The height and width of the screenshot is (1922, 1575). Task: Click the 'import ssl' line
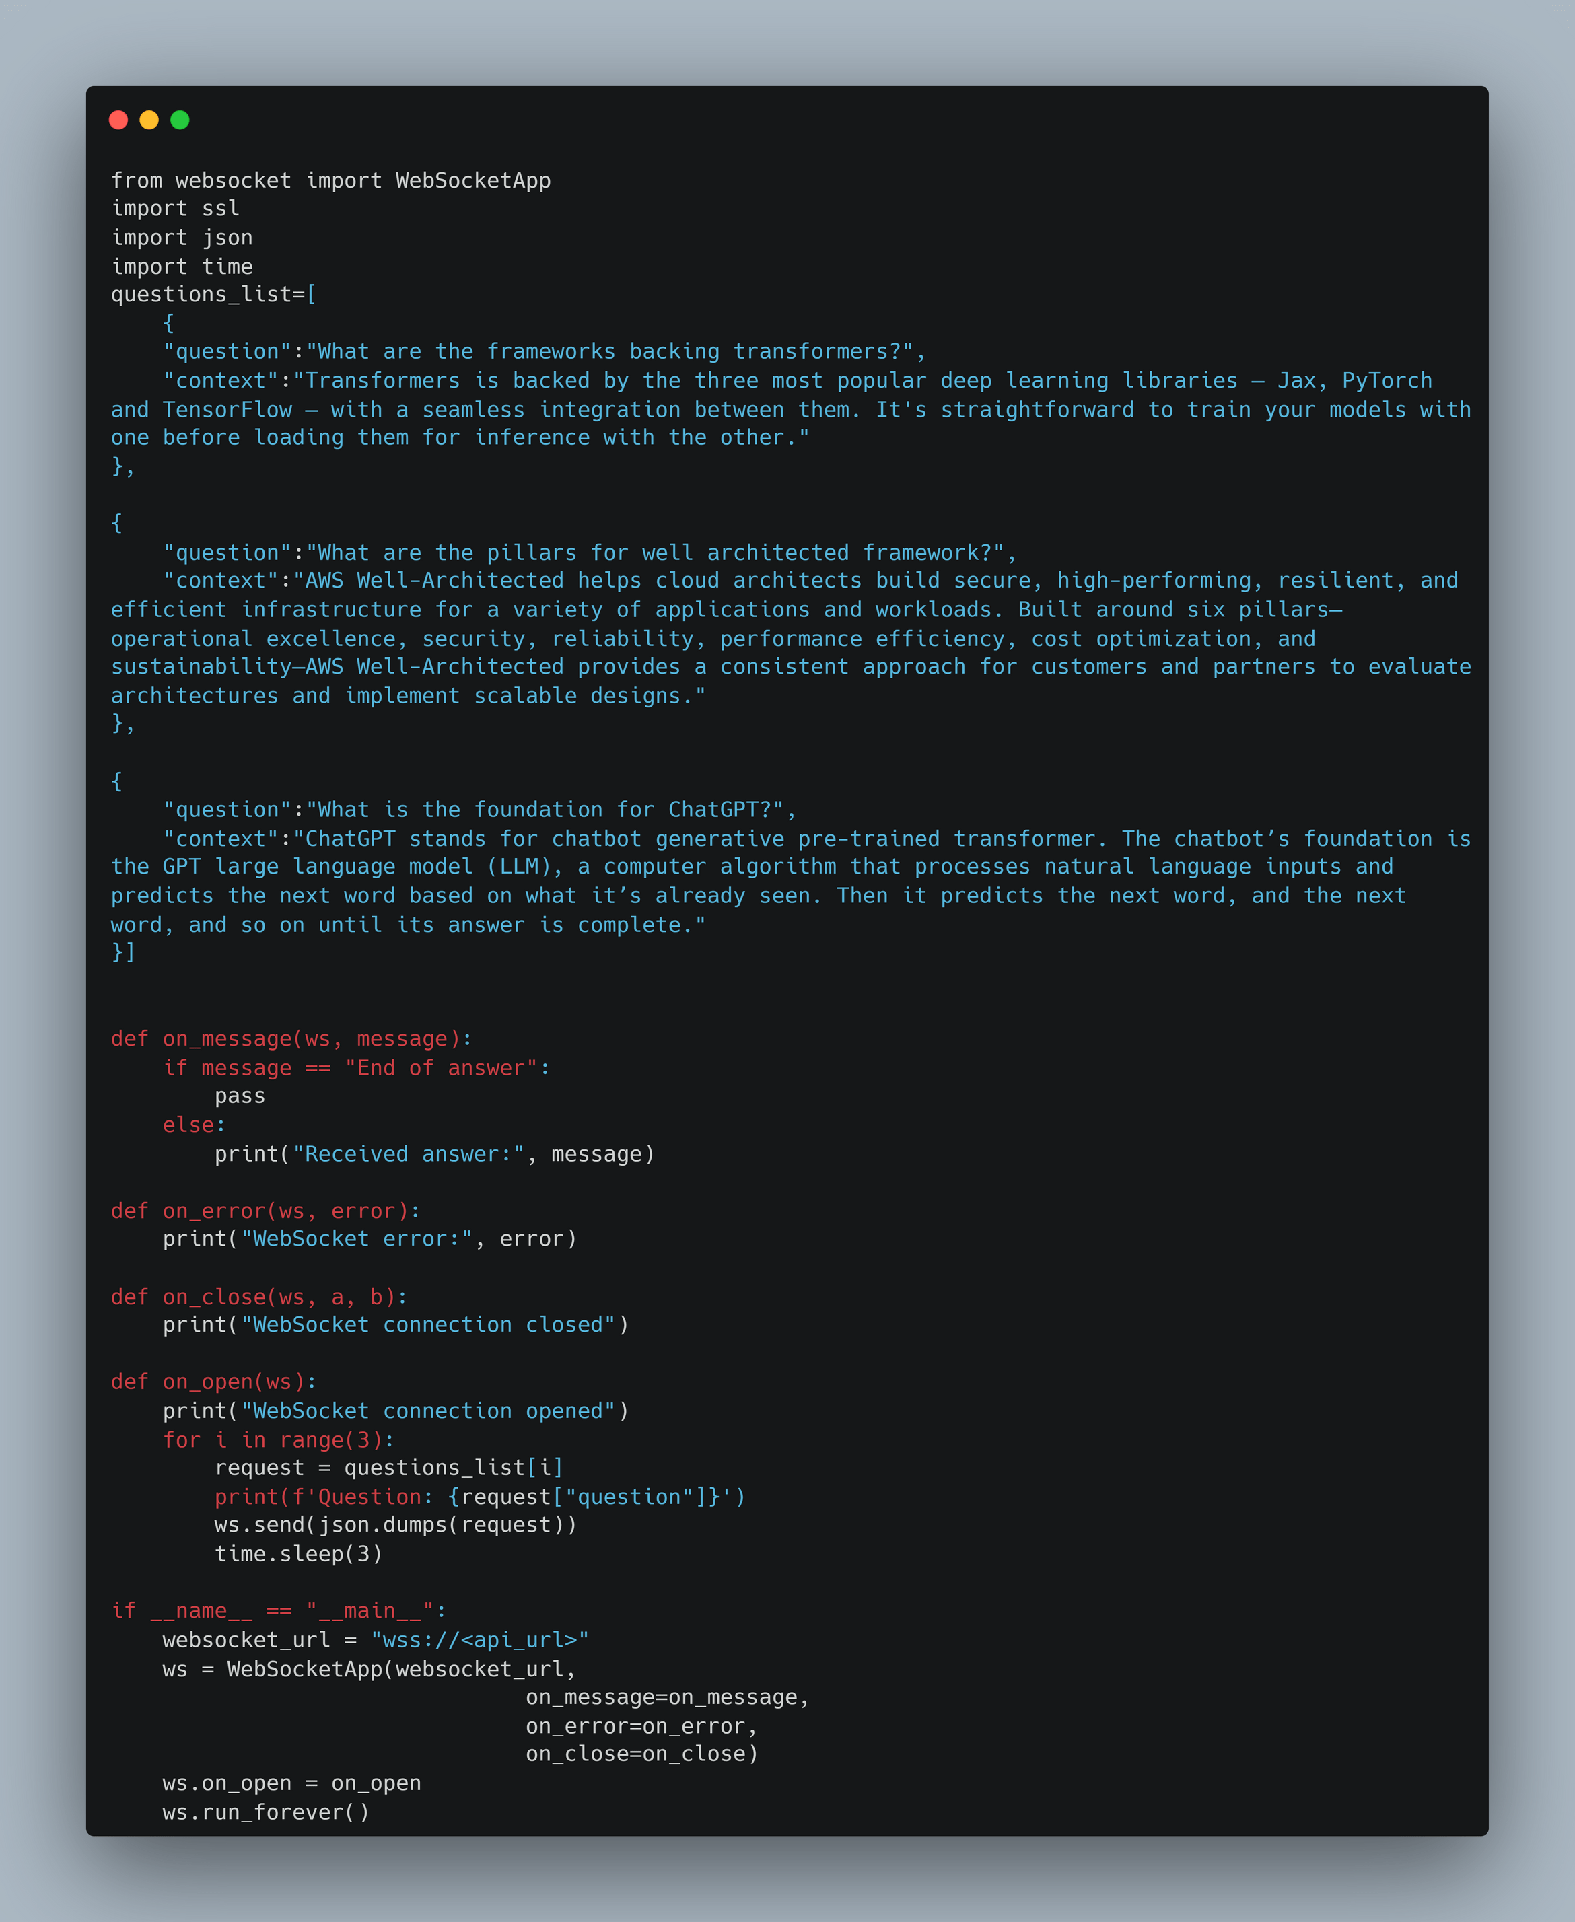[175, 209]
